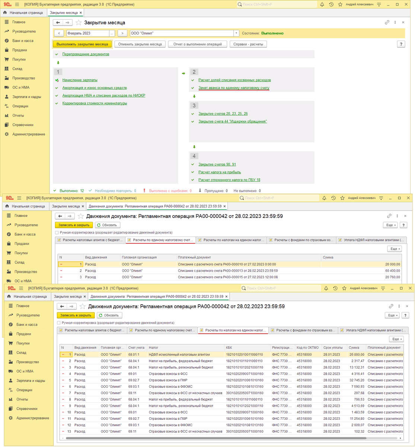This screenshot has width=415, height=447.
Task: Open period picker ellipsis button
Action: tap(112, 33)
